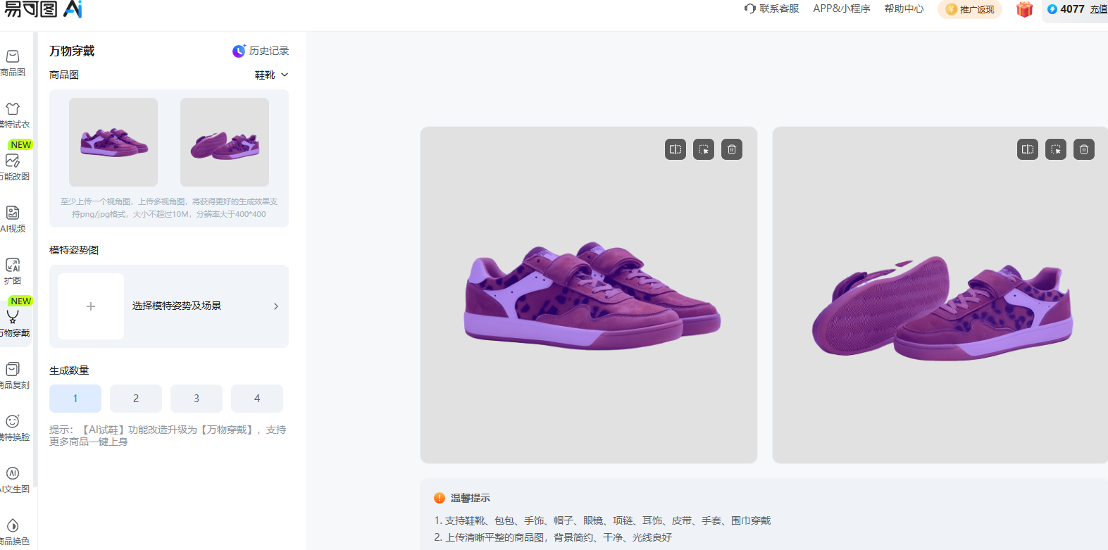This screenshot has height=550, width=1108.
Task: Delete the second shoe result image
Action: [1084, 149]
